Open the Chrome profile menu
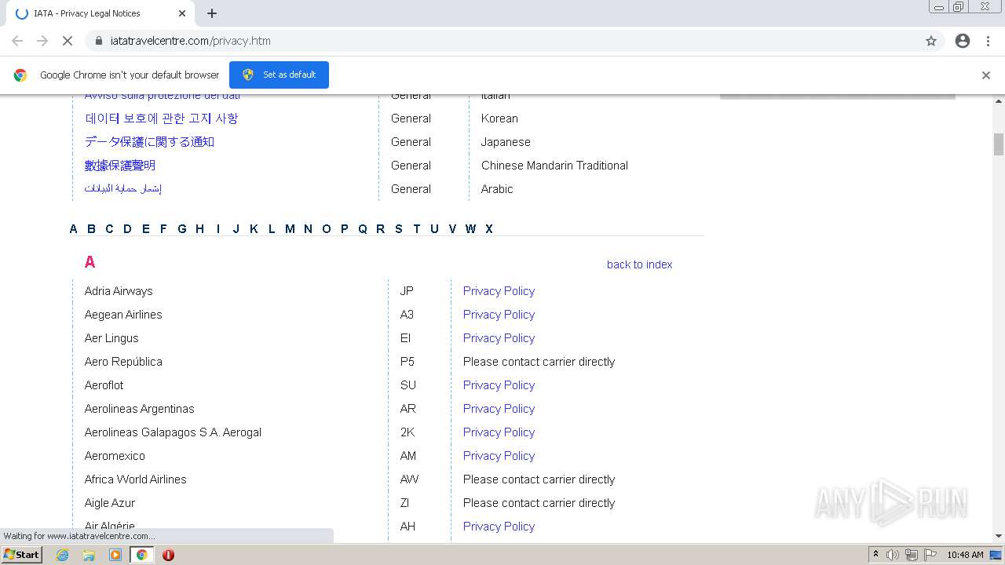The width and height of the screenshot is (1005, 565). pos(963,41)
